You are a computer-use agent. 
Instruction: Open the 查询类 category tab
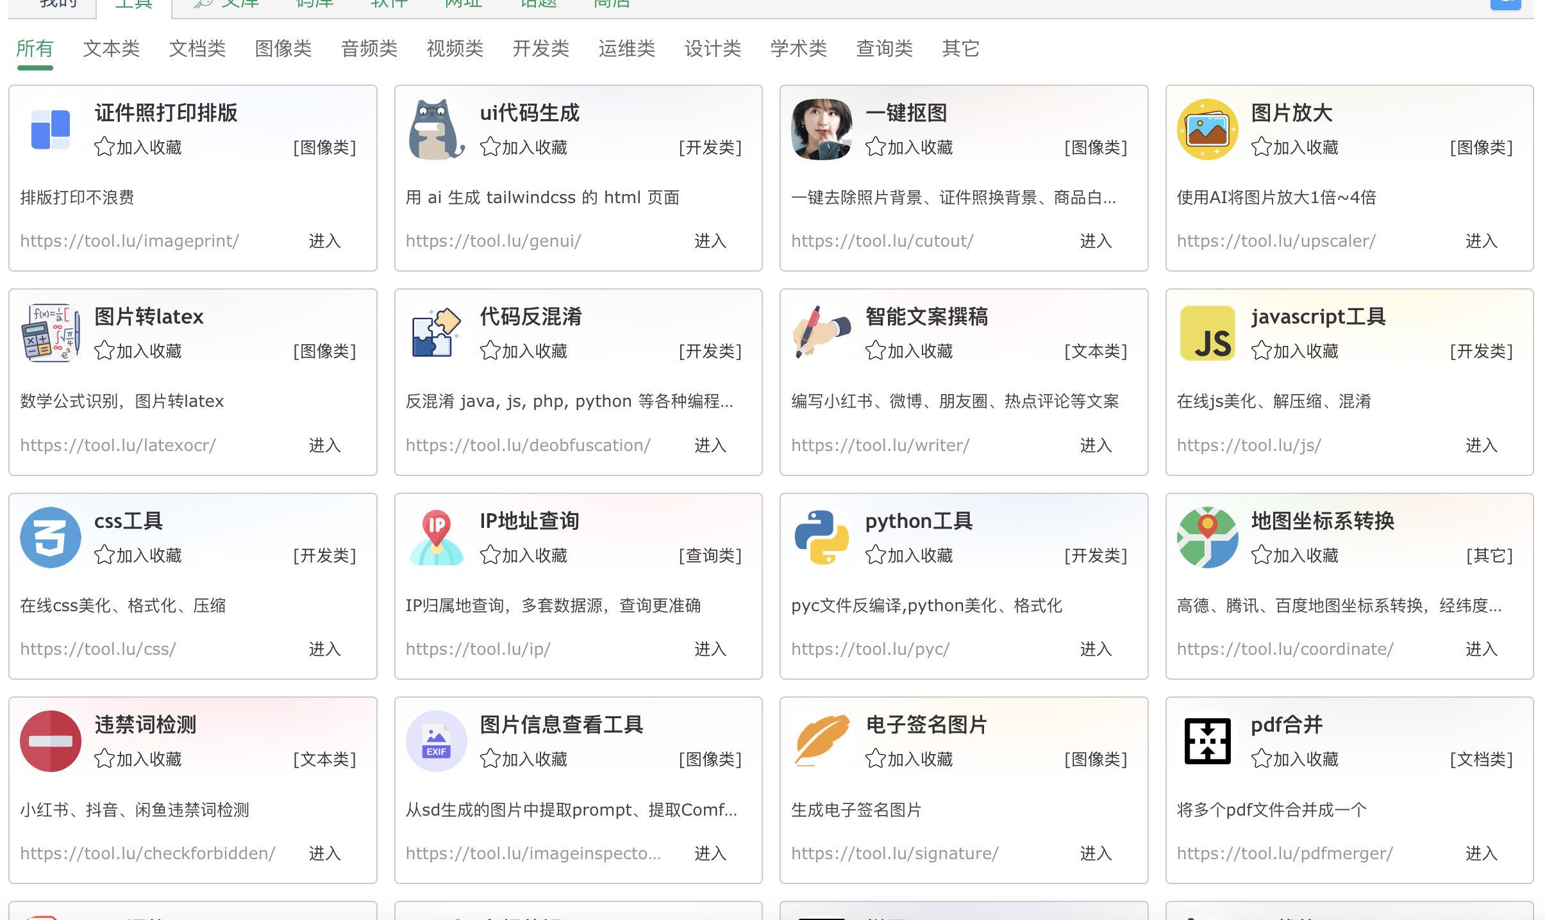(x=884, y=49)
